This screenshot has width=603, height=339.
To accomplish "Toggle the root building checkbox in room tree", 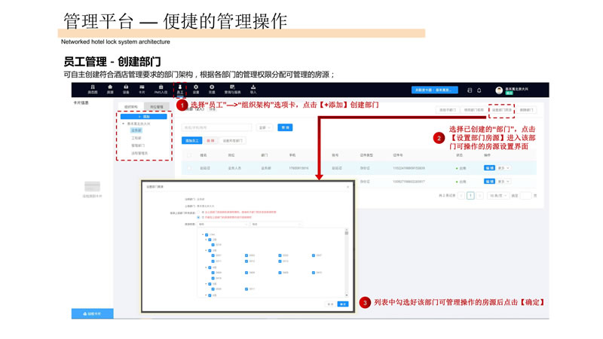I will [x=207, y=234].
